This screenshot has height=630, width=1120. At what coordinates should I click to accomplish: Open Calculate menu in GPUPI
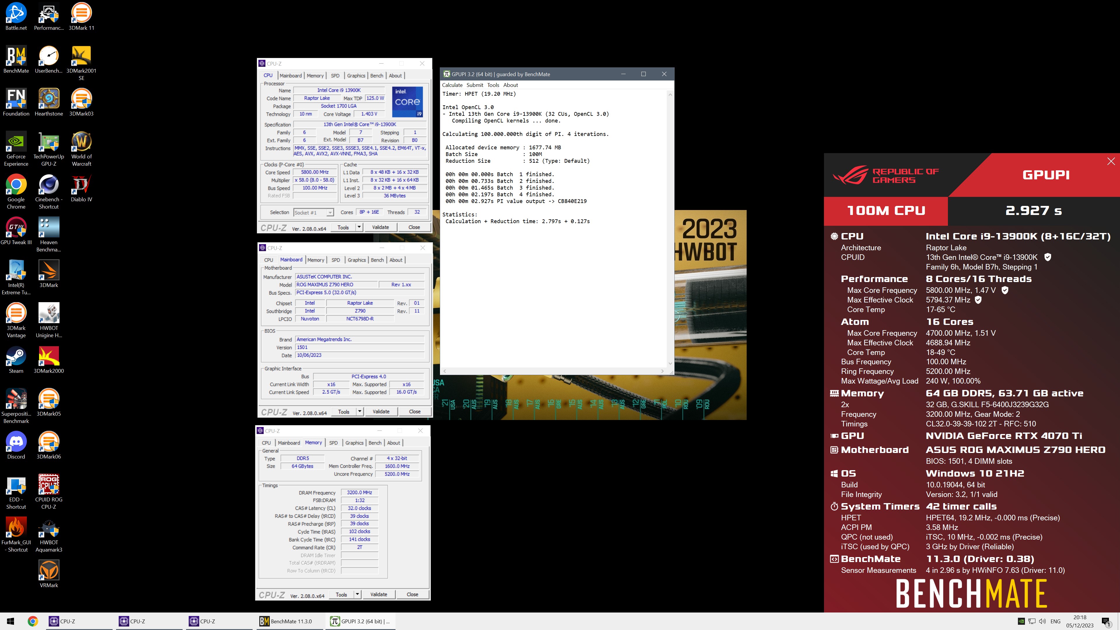pyautogui.click(x=452, y=85)
